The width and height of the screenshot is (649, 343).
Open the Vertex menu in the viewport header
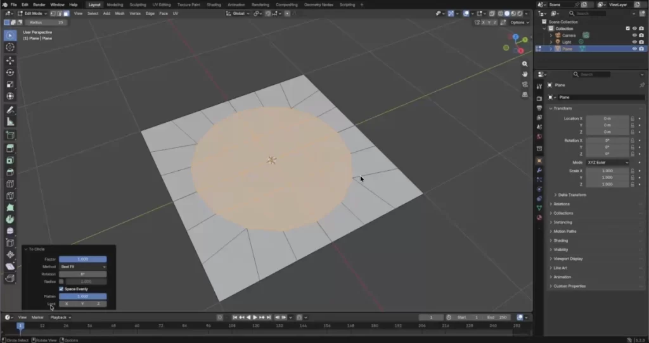pos(135,14)
